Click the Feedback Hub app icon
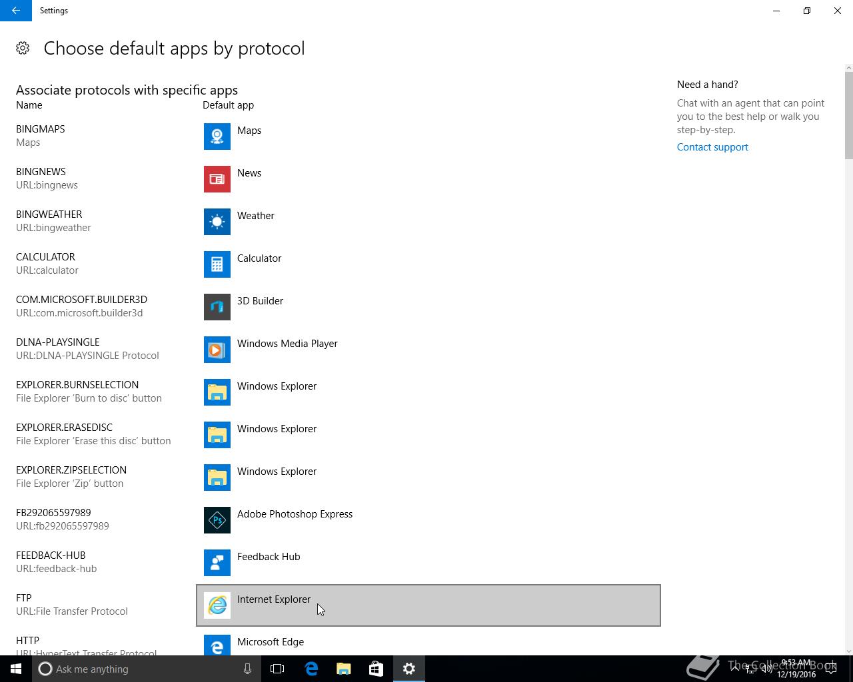The height and width of the screenshot is (682, 853). coord(217,563)
